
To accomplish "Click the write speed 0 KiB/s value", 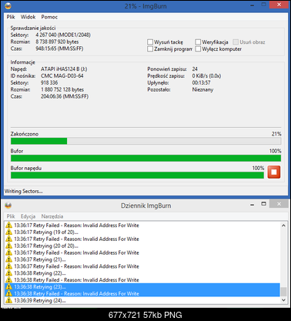I will 206,75.
